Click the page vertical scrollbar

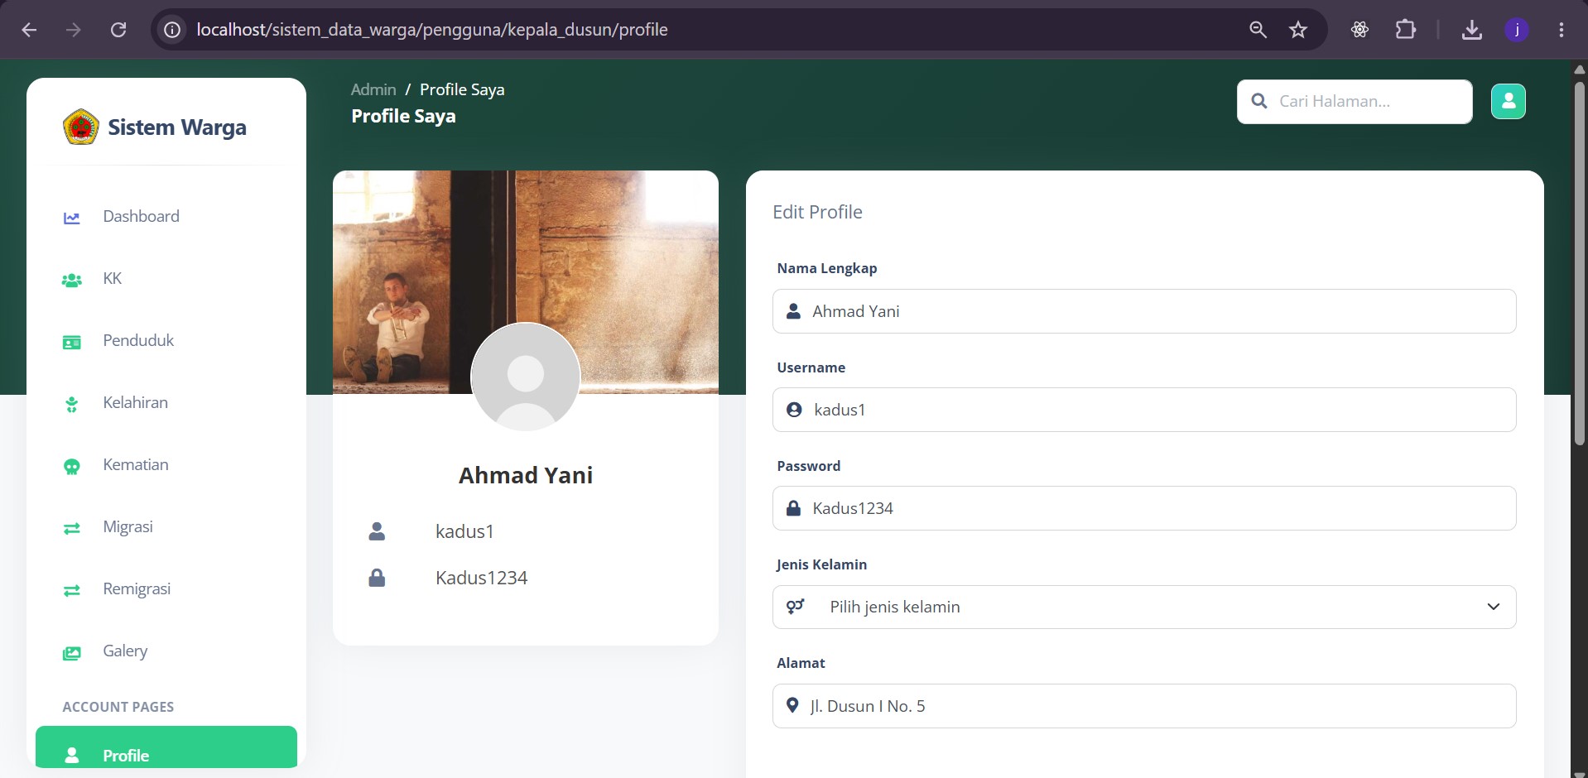[x=1579, y=263]
